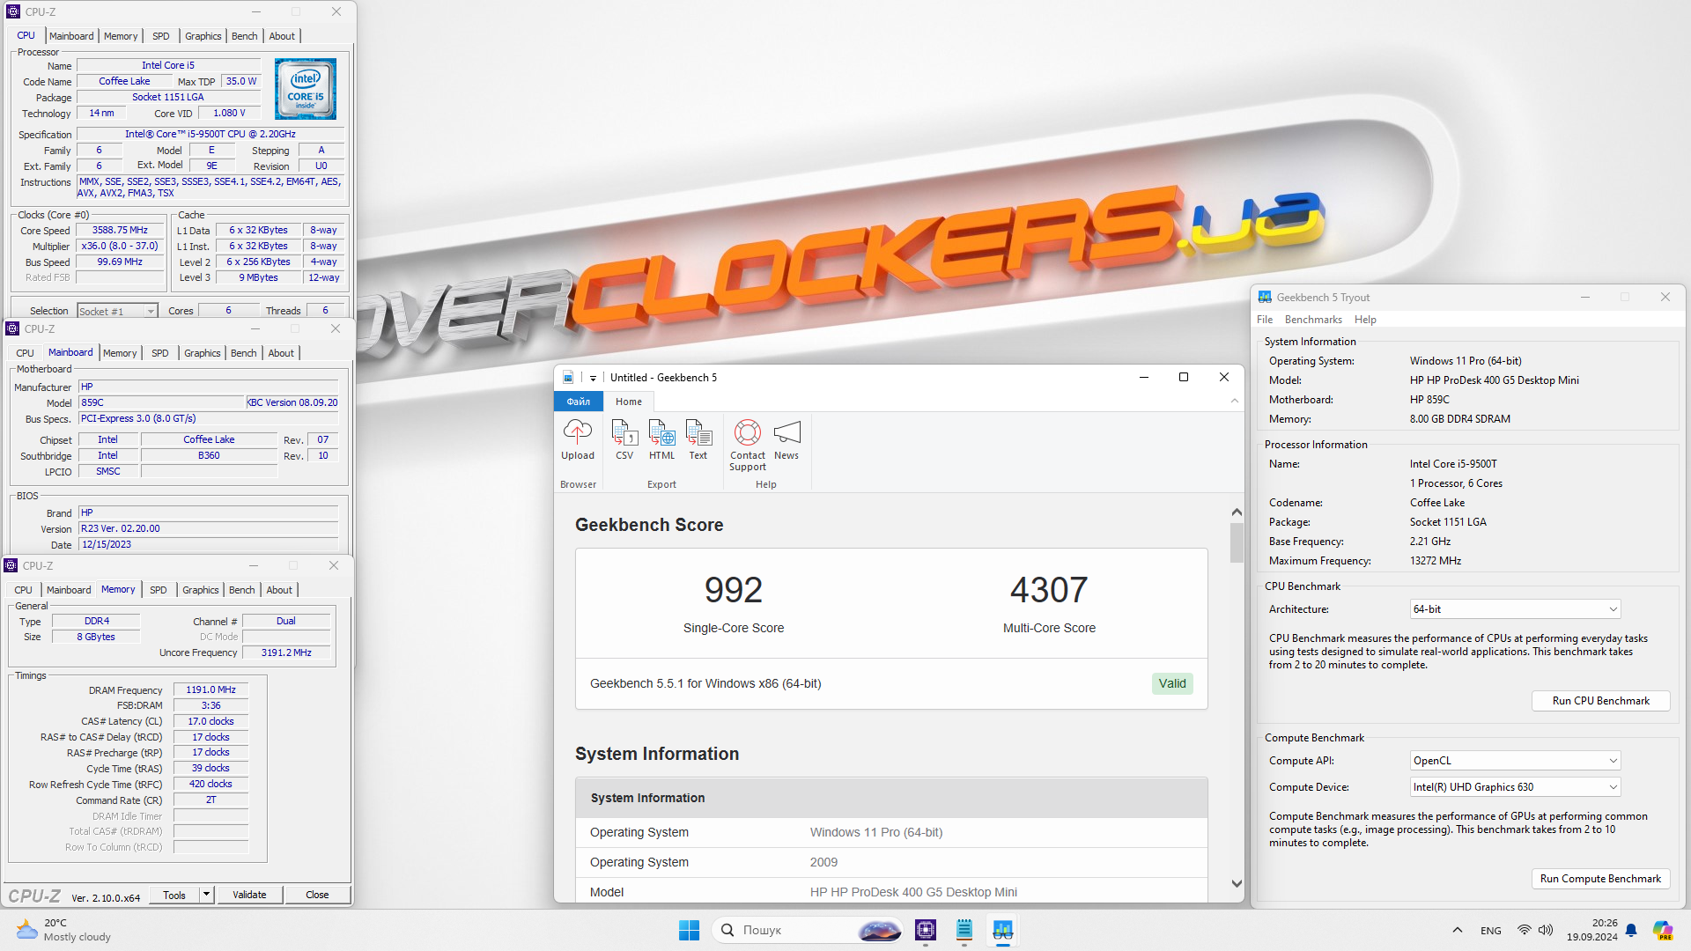
Task: Open the notification bell icon
Action: (1631, 930)
